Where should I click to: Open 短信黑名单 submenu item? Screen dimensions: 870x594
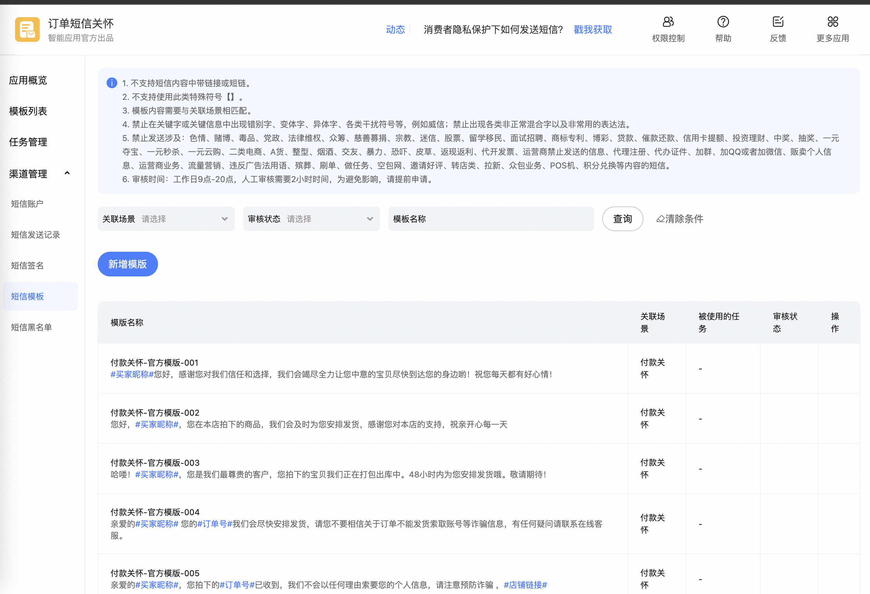32,327
